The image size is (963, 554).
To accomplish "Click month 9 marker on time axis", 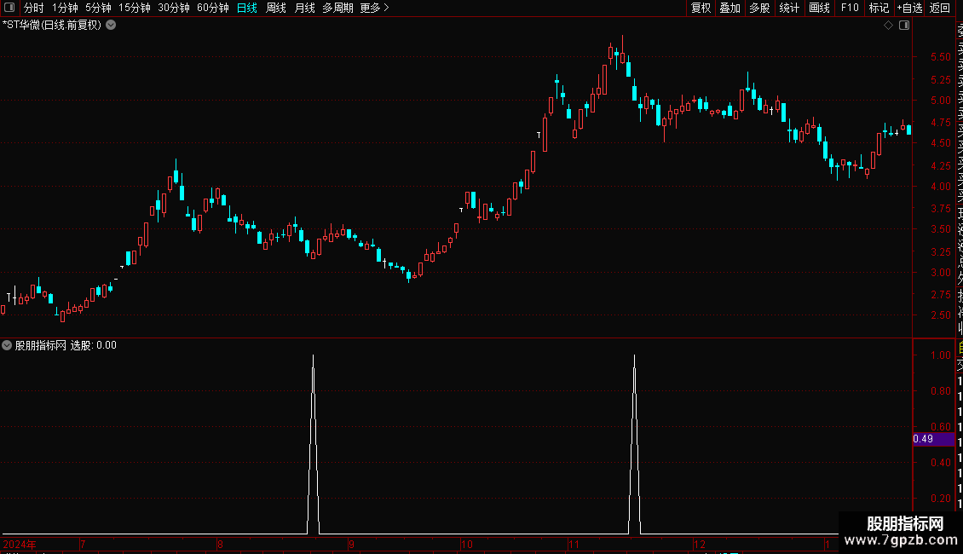I will click(x=351, y=544).
